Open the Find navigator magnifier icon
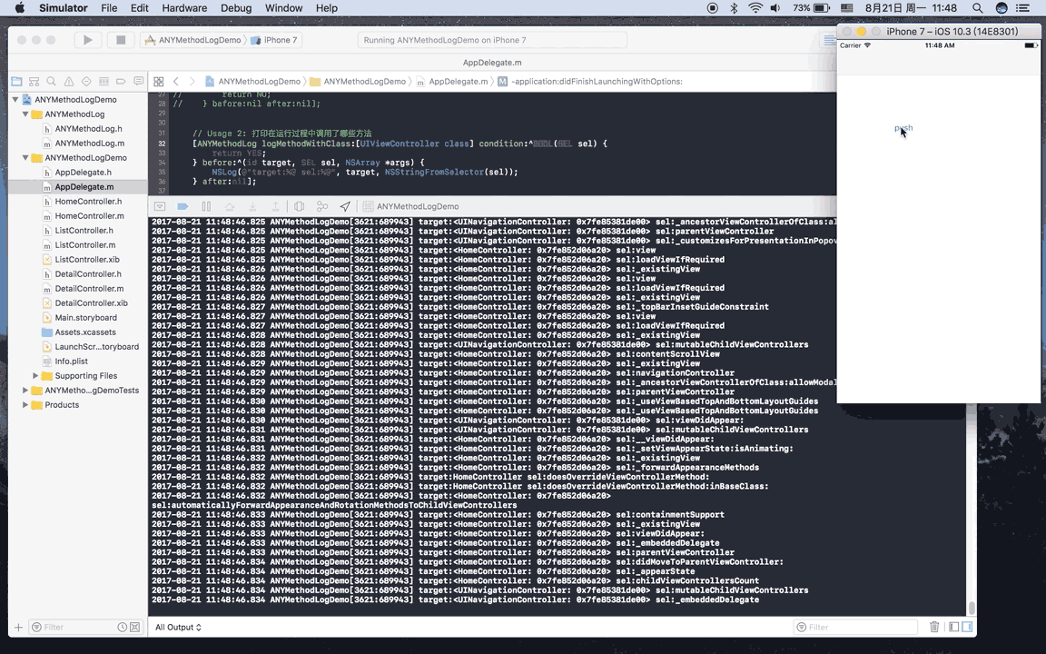 [x=52, y=82]
